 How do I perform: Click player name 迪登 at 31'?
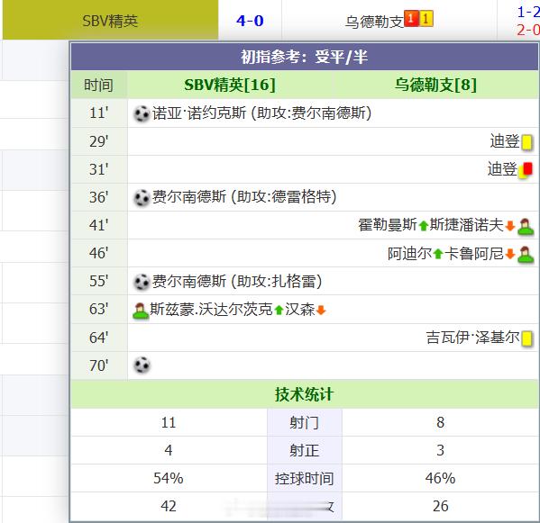pyautogui.click(x=502, y=169)
